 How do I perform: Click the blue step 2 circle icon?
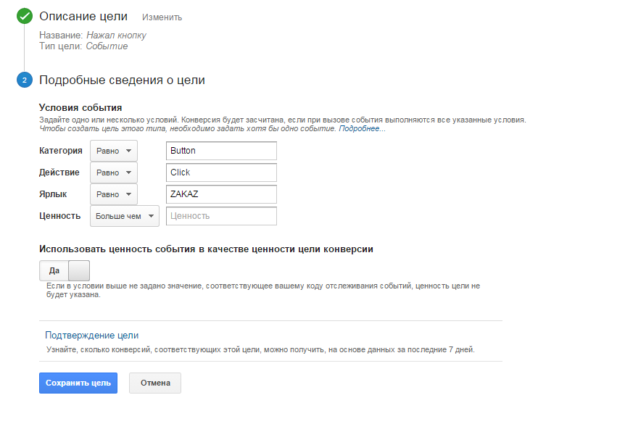click(24, 80)
